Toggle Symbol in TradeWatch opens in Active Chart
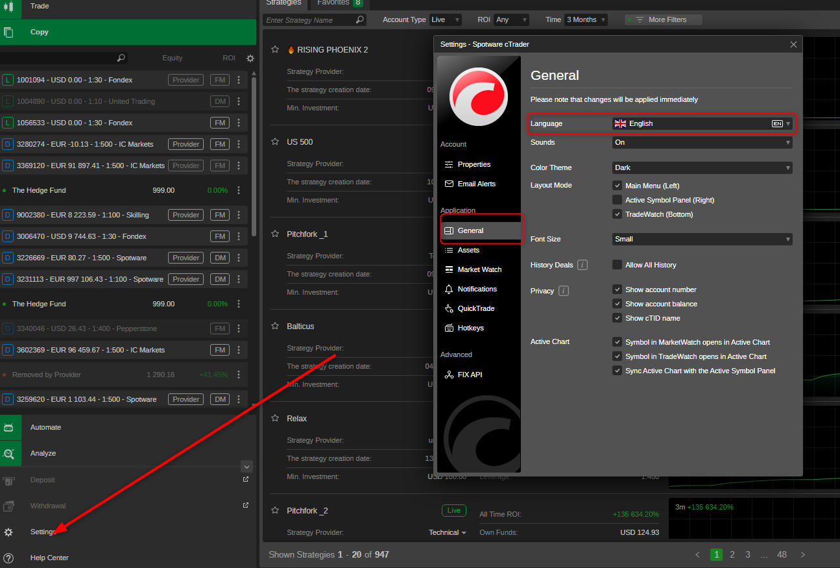 [x=618, y=356]
